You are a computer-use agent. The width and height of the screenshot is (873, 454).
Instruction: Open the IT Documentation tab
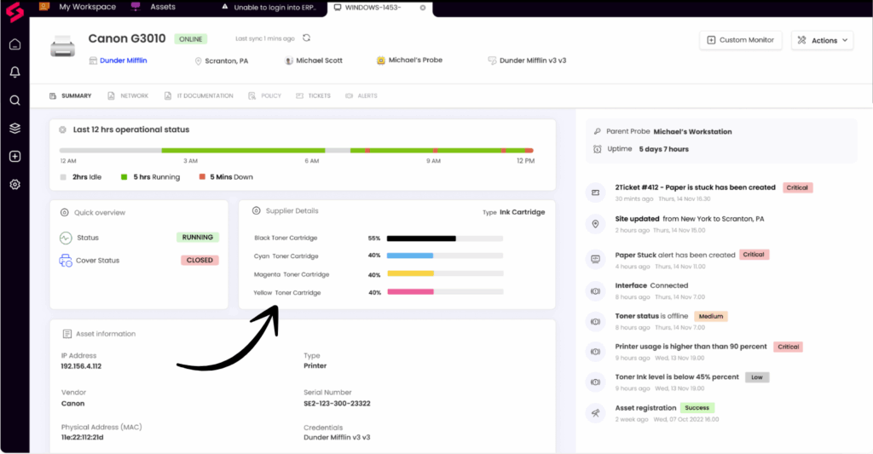point(199,95)
